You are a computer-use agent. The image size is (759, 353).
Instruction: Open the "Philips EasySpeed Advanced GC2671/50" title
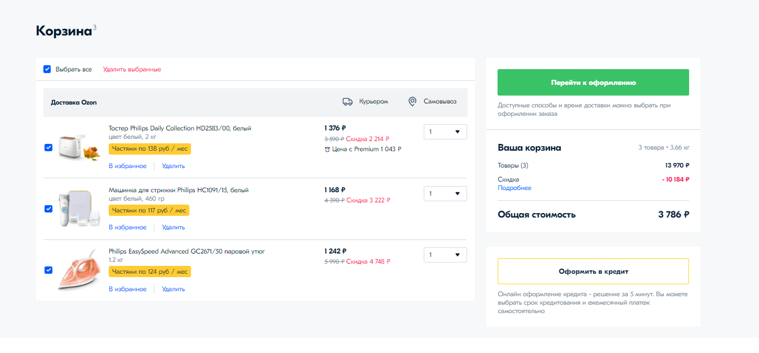(x=187, y=251)
